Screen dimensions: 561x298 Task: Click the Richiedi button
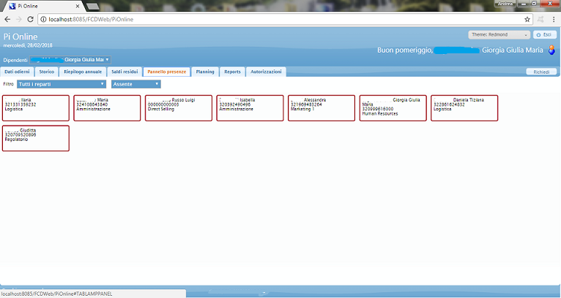(542, 72)
